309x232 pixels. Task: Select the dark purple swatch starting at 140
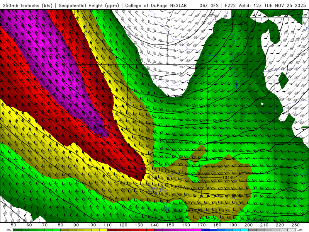(x=158, y=230)
